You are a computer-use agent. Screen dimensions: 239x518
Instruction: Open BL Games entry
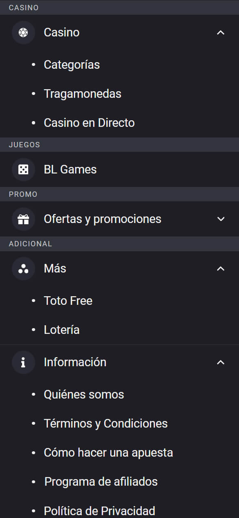[x=70, y=169]
